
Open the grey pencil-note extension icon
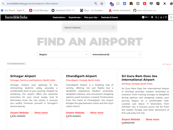138,4
